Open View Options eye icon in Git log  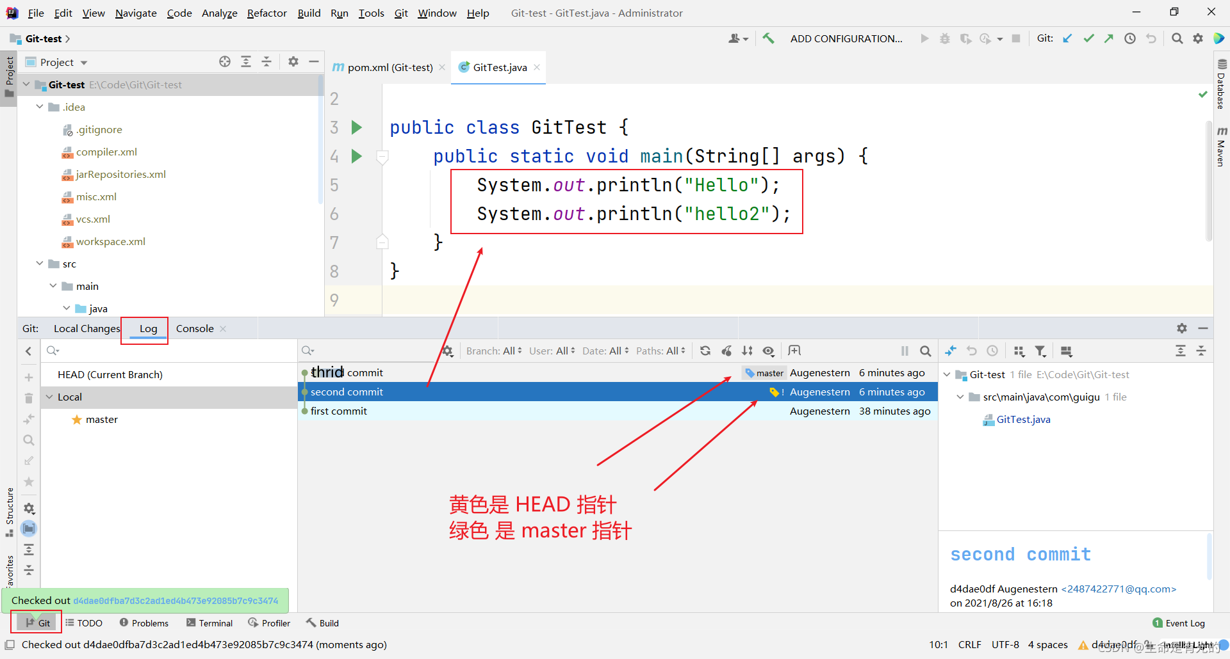point(769,351)
